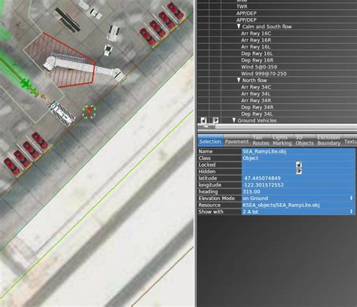This screenshot has width=357, height=307.
Task: Collapse the Ground Vehicles group
Action: point(233,120)
